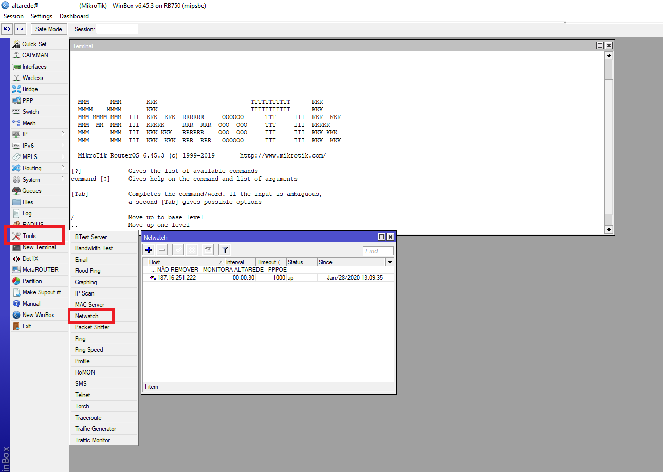Click the Session value field in toolbar
This screenshot has height=472, width=663.
[x=117, y=29]
